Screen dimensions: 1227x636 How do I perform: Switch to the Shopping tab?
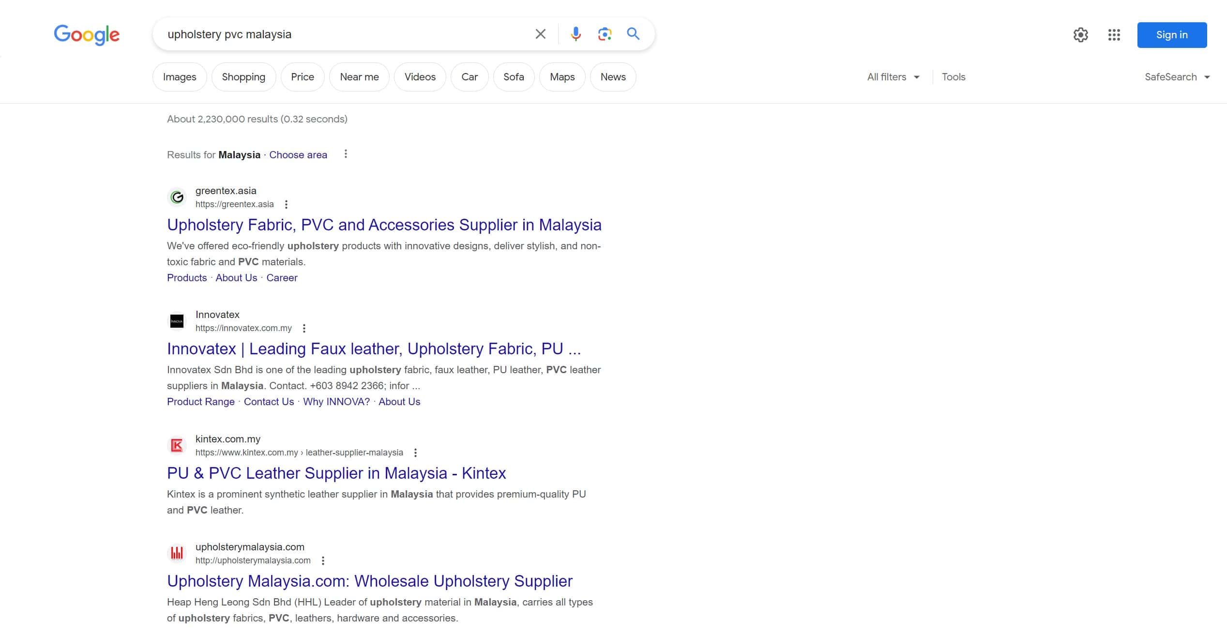(x=243, y=77)
